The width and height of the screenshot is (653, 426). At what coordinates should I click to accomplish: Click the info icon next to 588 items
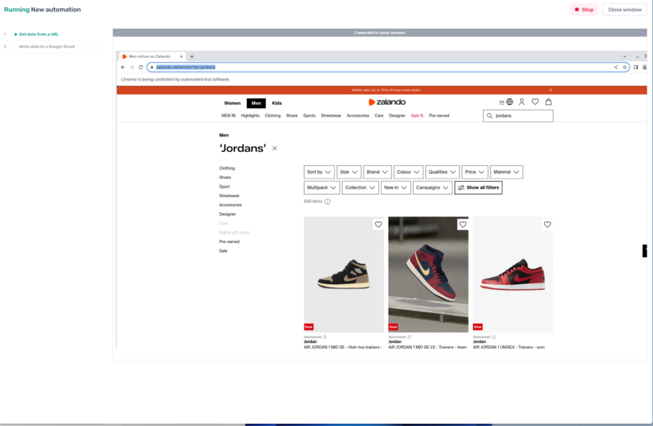click(327, 202)
